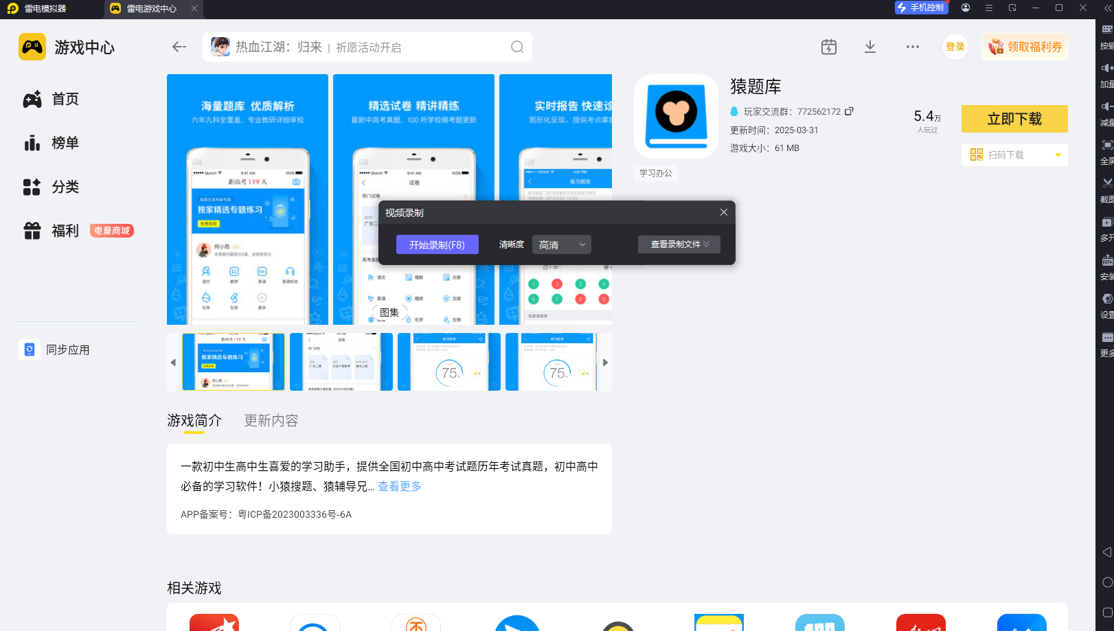Image resolution: width=1114 pixels, height=631 pixels.
Task: Click the Android home circle icon
Action: [x=1107, y=582]
